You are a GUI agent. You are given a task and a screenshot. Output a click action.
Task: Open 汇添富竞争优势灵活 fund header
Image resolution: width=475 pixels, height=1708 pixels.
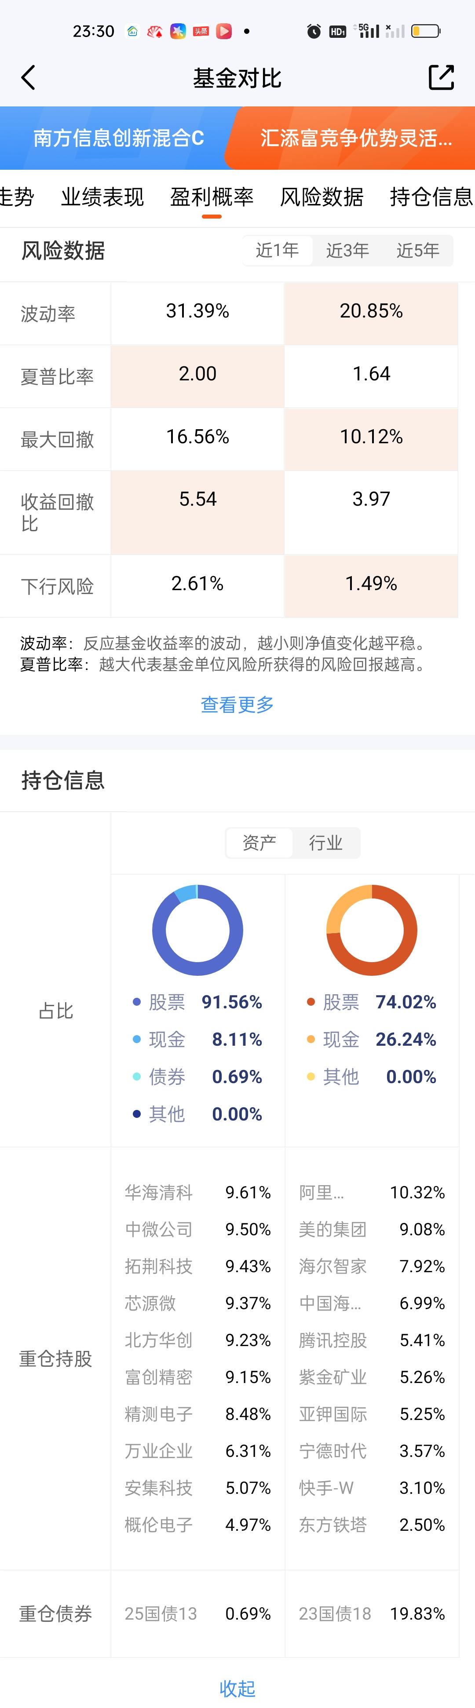[356, 138]
